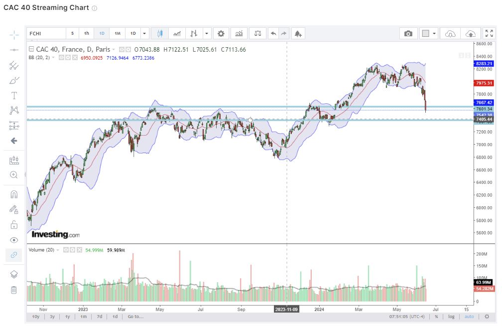Take a chart snapshot with camera icon
The width and height of the screenshot is (502, 327).
click(x=408, y=33)
